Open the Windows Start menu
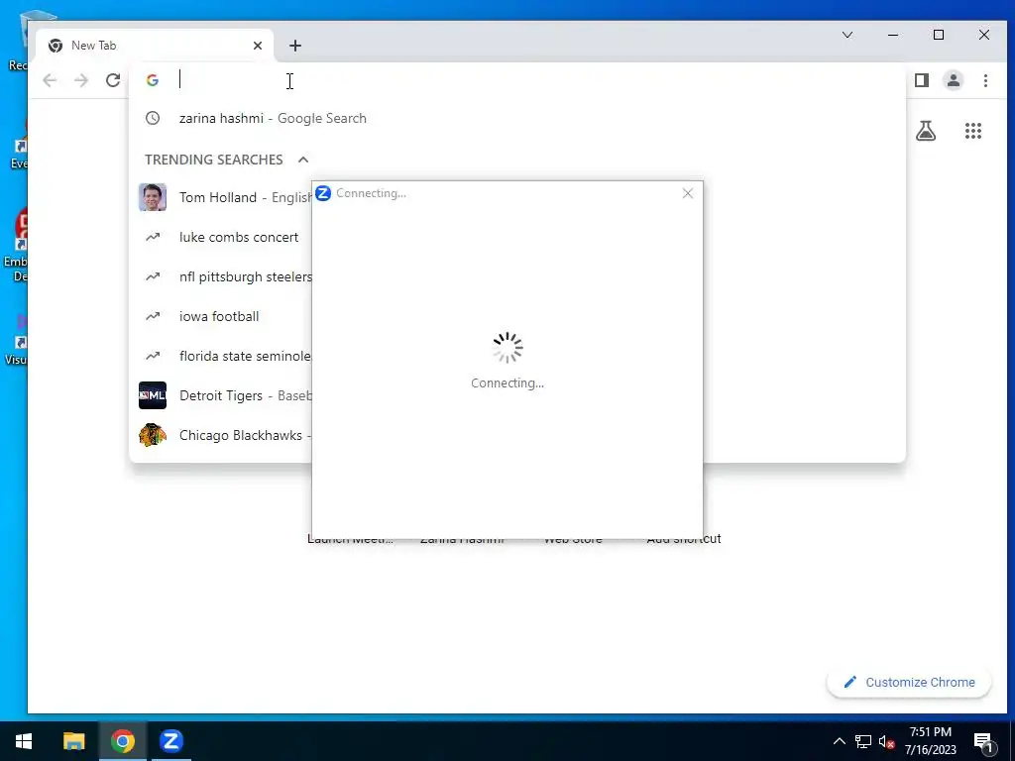1015x761 pixels. click(24, 741)
